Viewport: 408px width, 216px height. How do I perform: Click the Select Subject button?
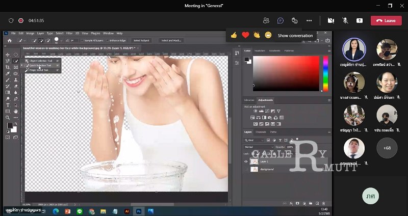[x=141, y=41]
